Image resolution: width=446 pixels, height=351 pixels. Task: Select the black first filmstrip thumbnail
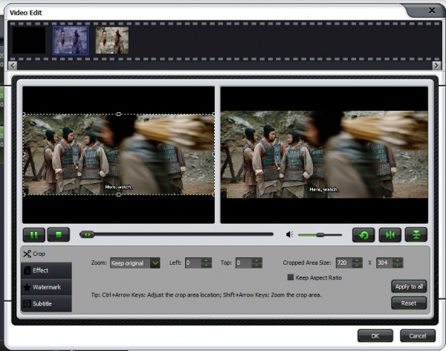coord(29,40)
